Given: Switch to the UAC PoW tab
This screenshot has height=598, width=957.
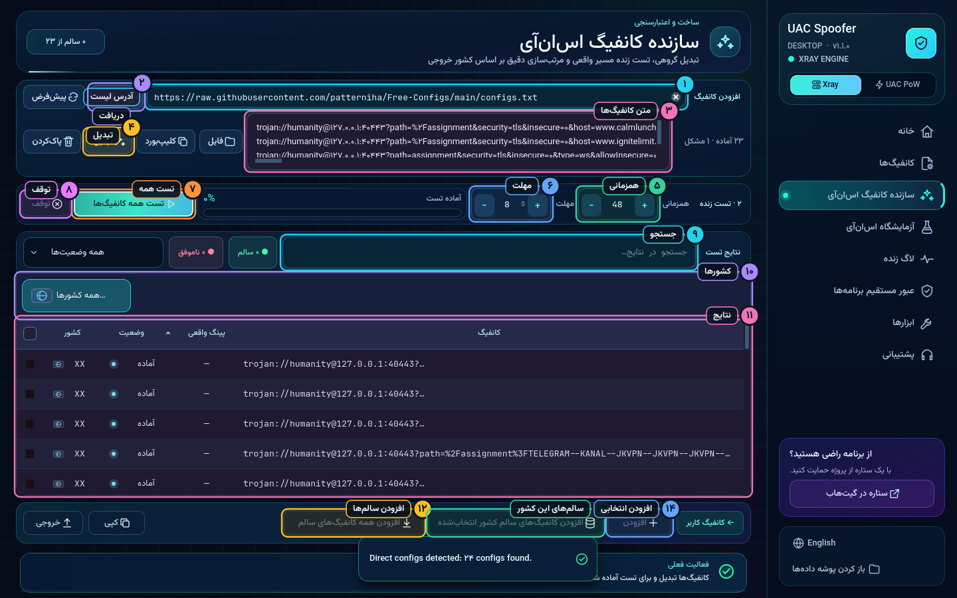Looking at the screenshot, I should [898, 85].
